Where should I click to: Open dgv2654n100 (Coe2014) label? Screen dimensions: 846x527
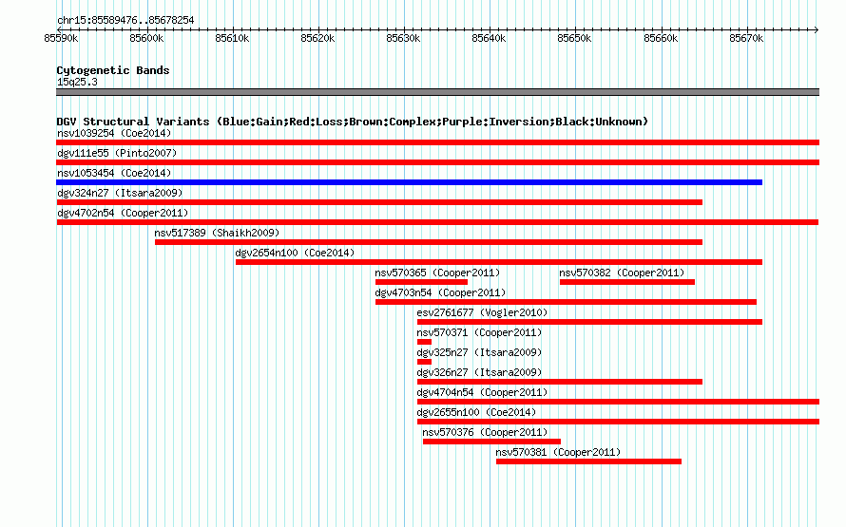295,253
